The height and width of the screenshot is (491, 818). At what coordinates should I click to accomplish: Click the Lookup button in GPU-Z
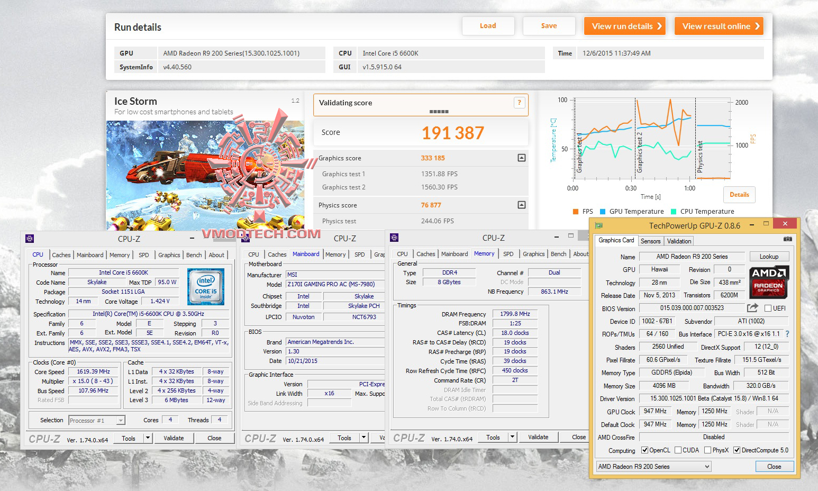769,257
